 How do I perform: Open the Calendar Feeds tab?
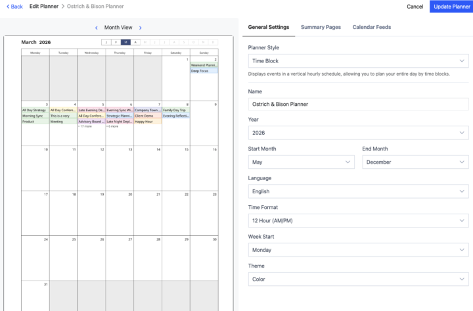372,27
